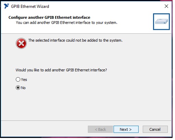Screen dimensions: 175x140
Task: Continue with the Next > button
Action: (x=126, y=129)
